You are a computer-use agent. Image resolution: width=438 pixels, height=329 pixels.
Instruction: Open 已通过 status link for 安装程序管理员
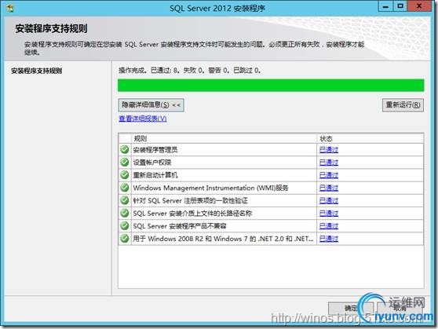point(329,150)
